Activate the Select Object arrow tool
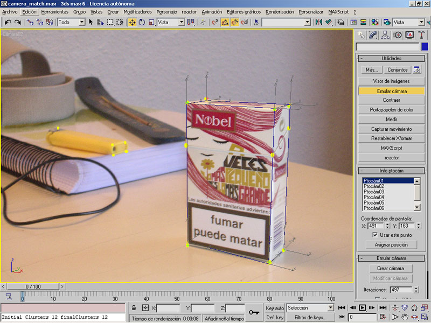This screenshot has width=431, height=323. [91, 22]
